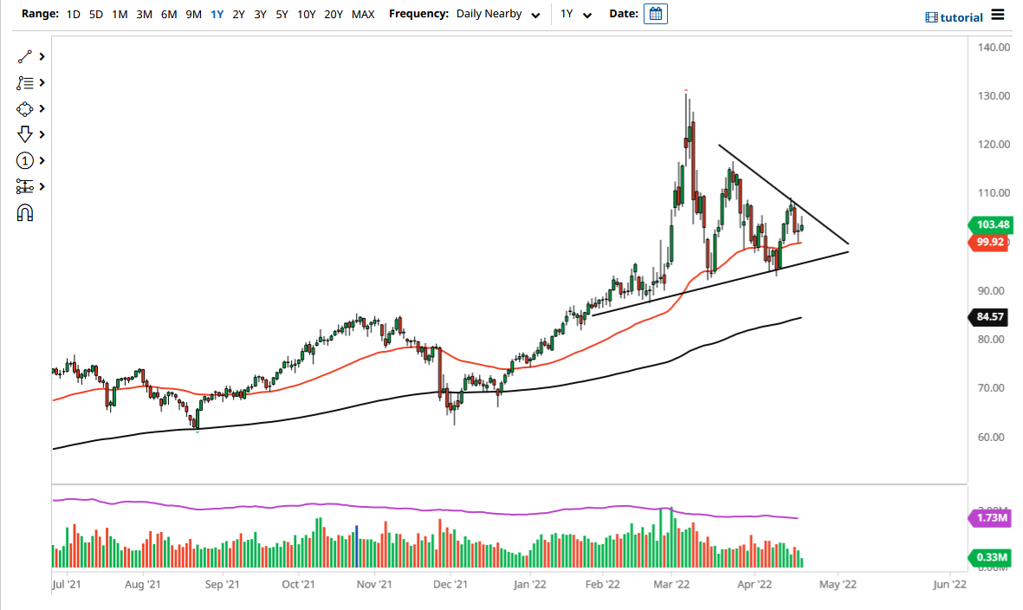This screenshot has width=1023, height=610.
Task: Select the shapes drawing tool
Action: click(26, 108)
